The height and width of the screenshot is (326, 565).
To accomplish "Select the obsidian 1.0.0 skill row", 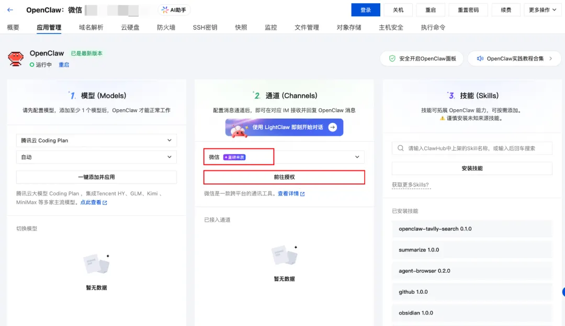I will click(472, 313).
